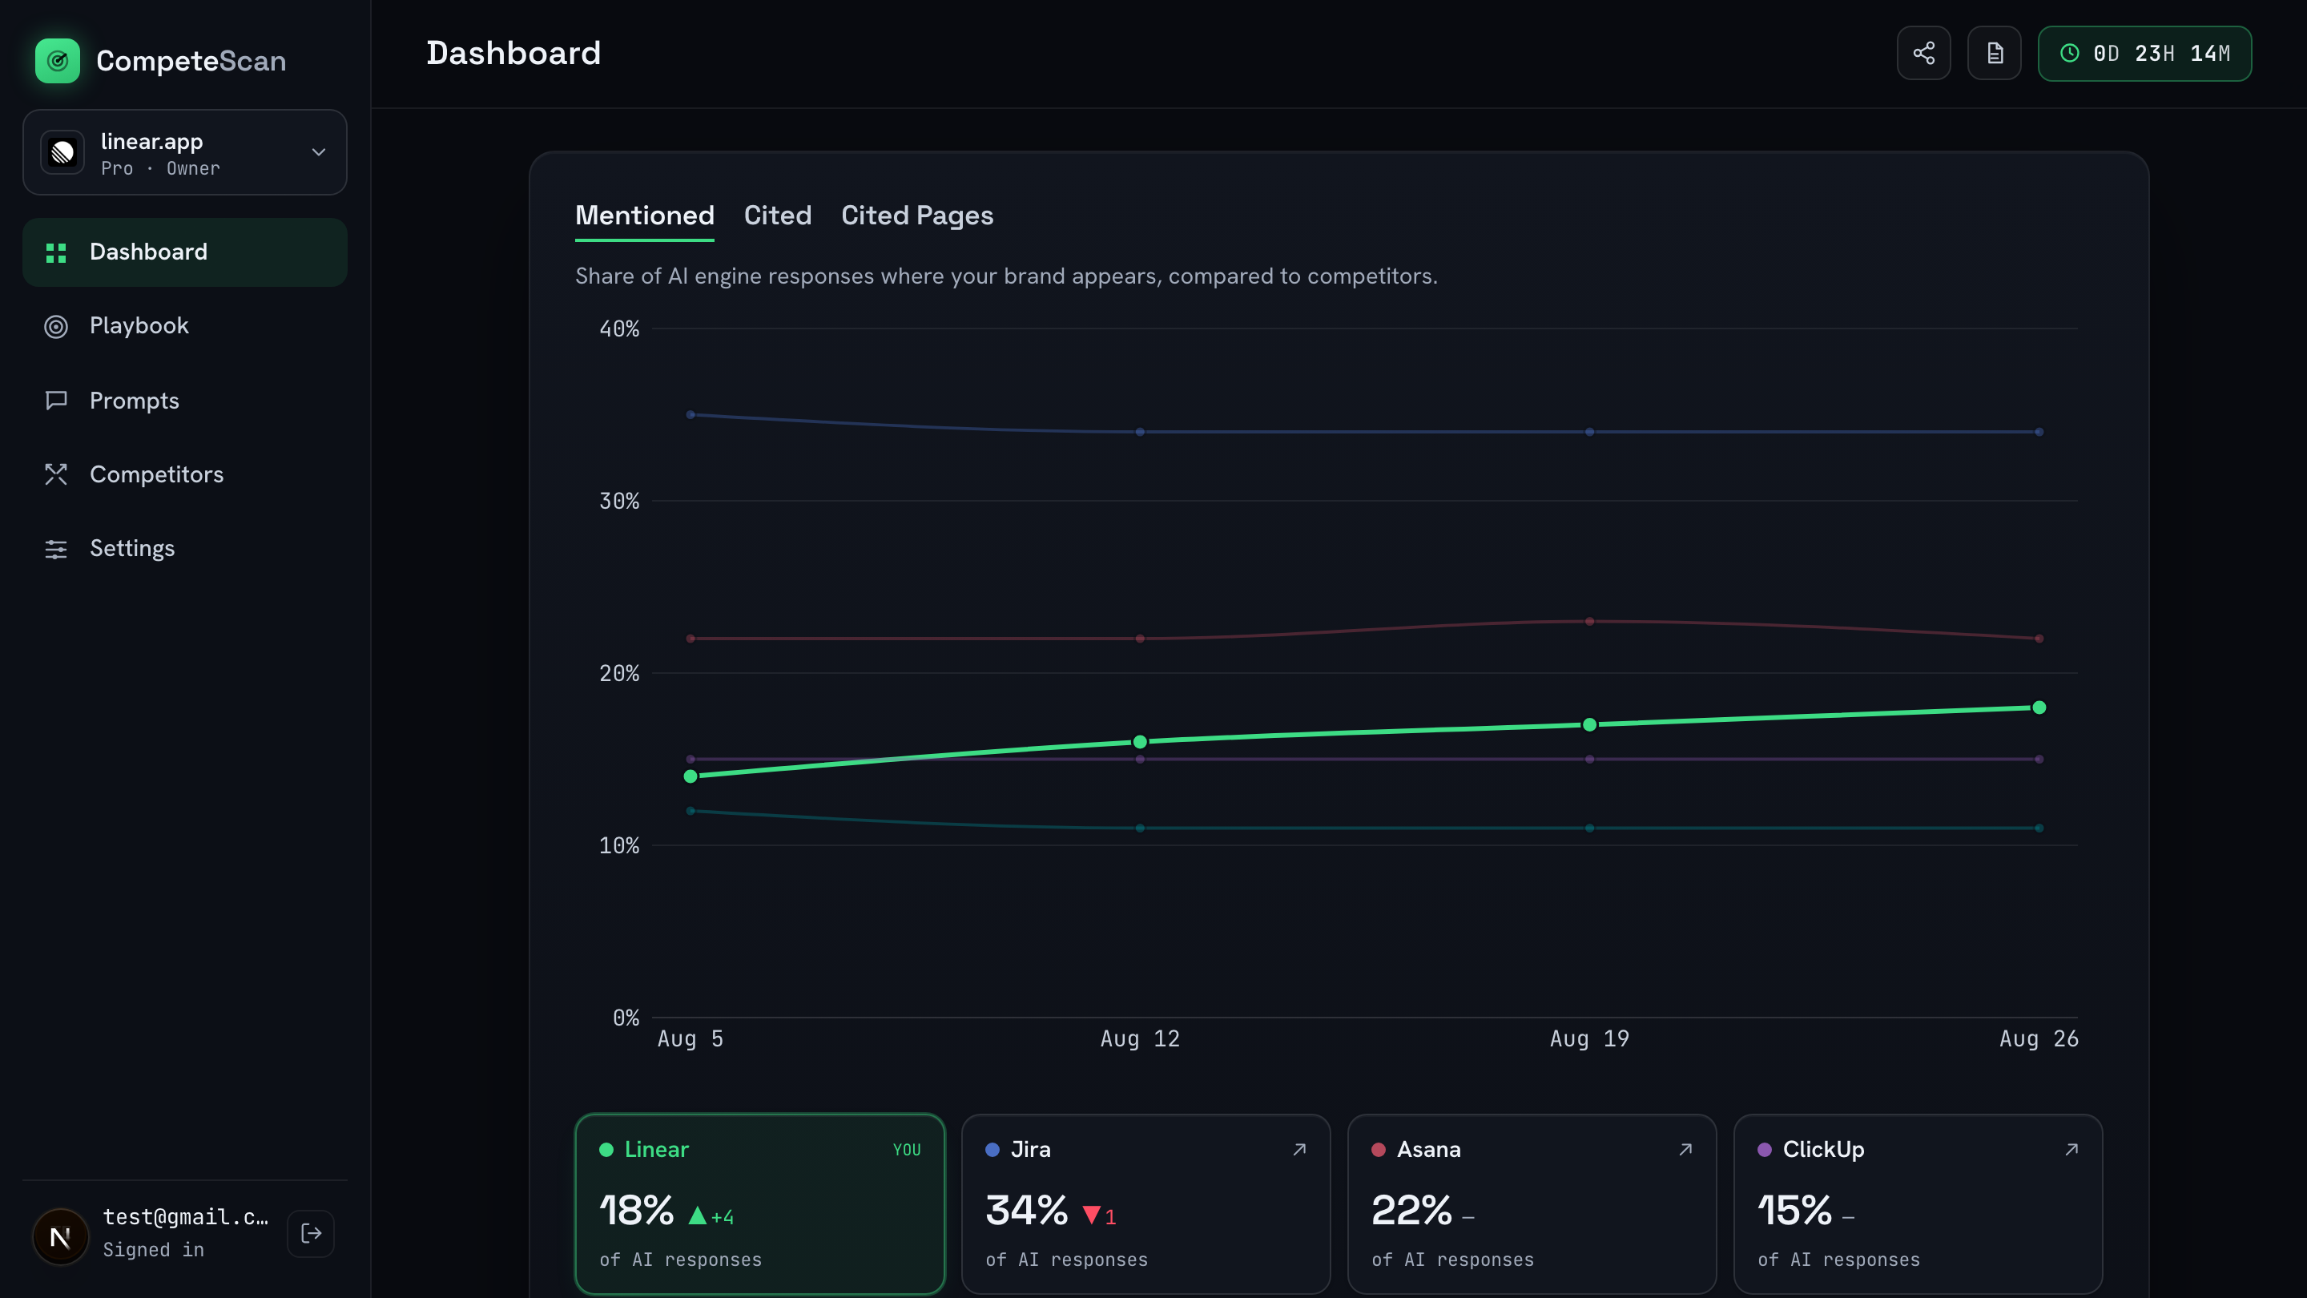
Task: Click the CompeteScan logo icon
Action: pyautogui.click(x=58, y=61)
